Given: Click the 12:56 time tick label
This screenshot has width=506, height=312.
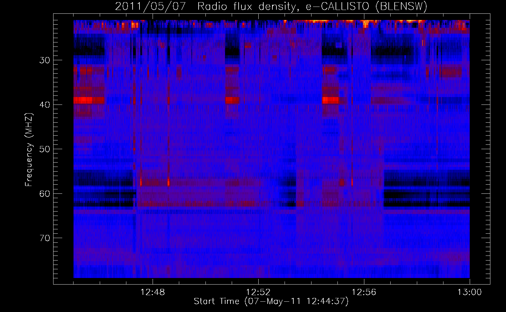Looking at the screenshot, I should (364, 292).
